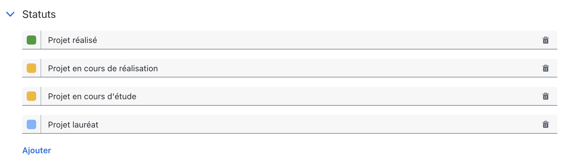Click the word "réalisé" in the first status
The height and width of the screenshot is (162, 570).
[x=85, y=40]
